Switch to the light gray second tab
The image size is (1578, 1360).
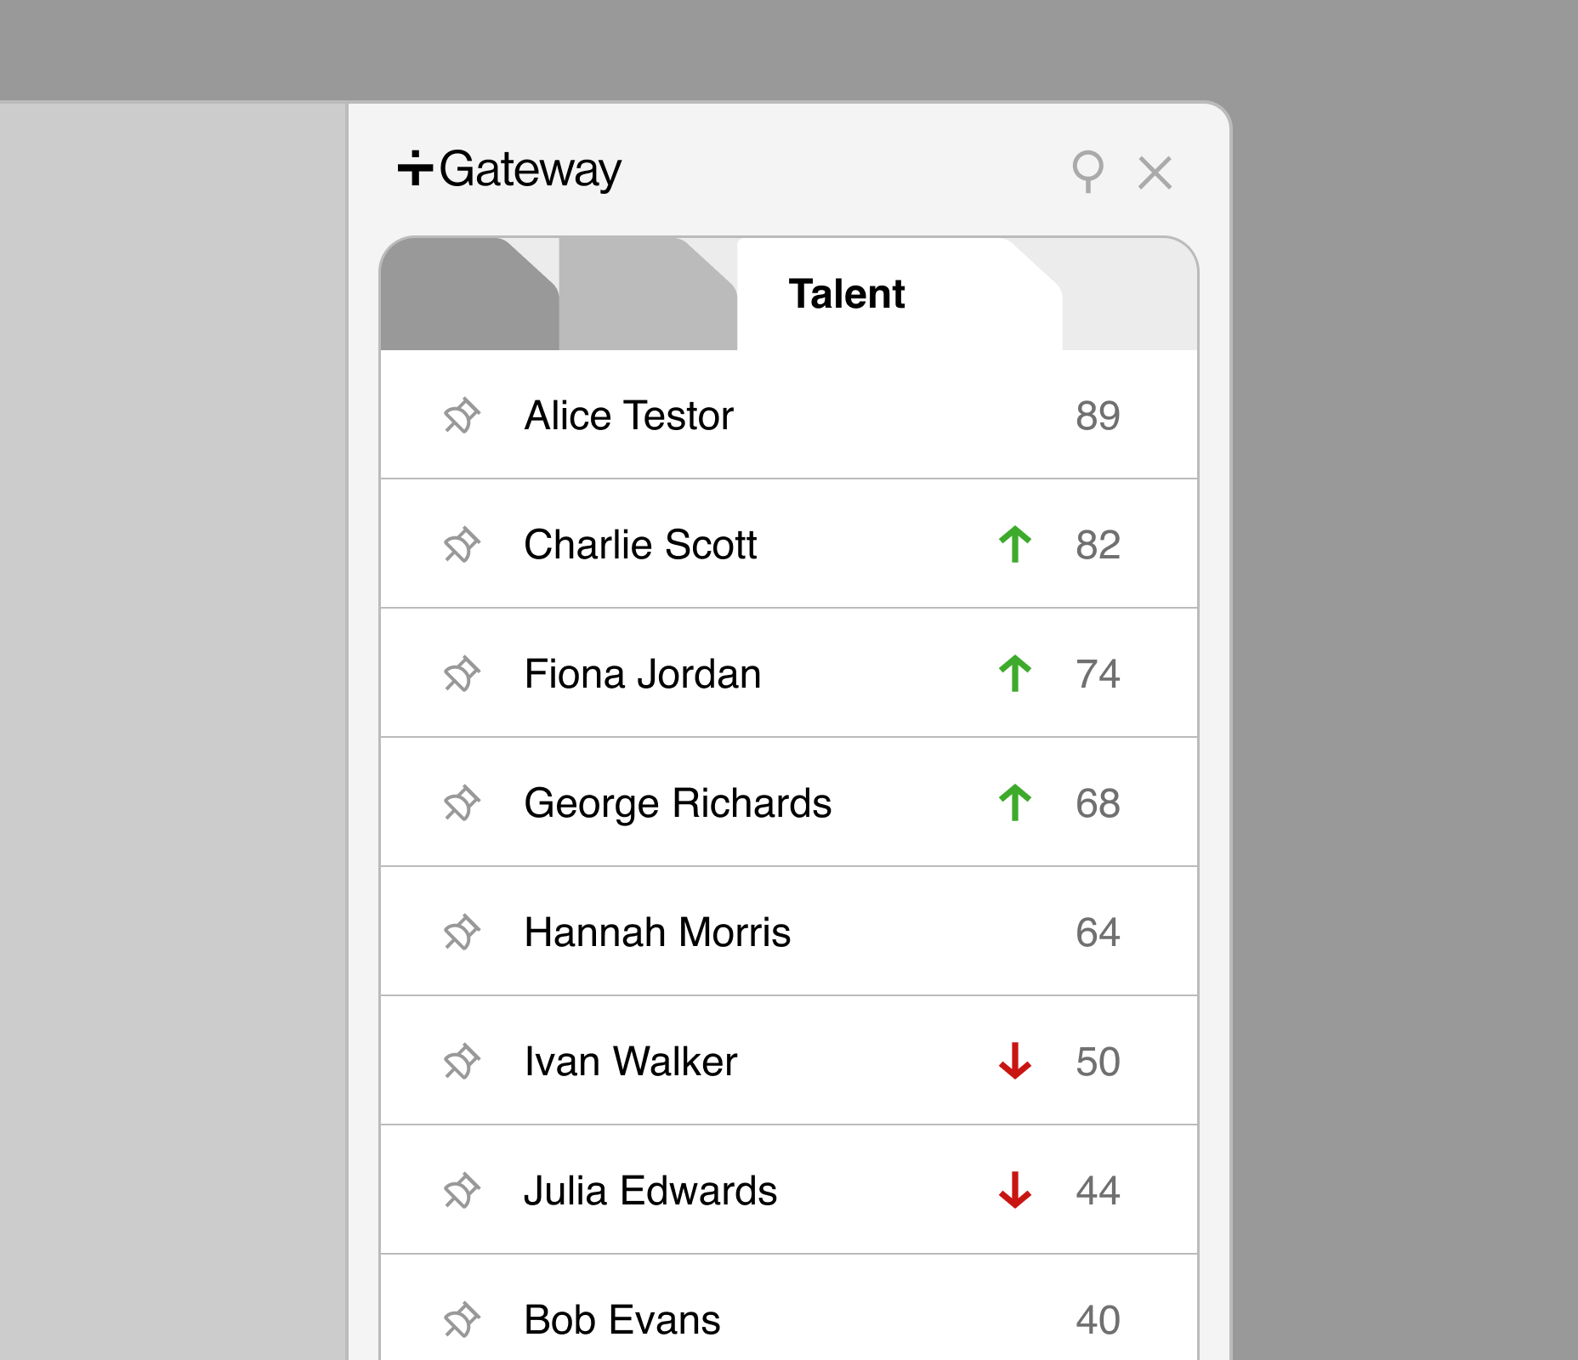pyautogui.click(x=648, y=294)
